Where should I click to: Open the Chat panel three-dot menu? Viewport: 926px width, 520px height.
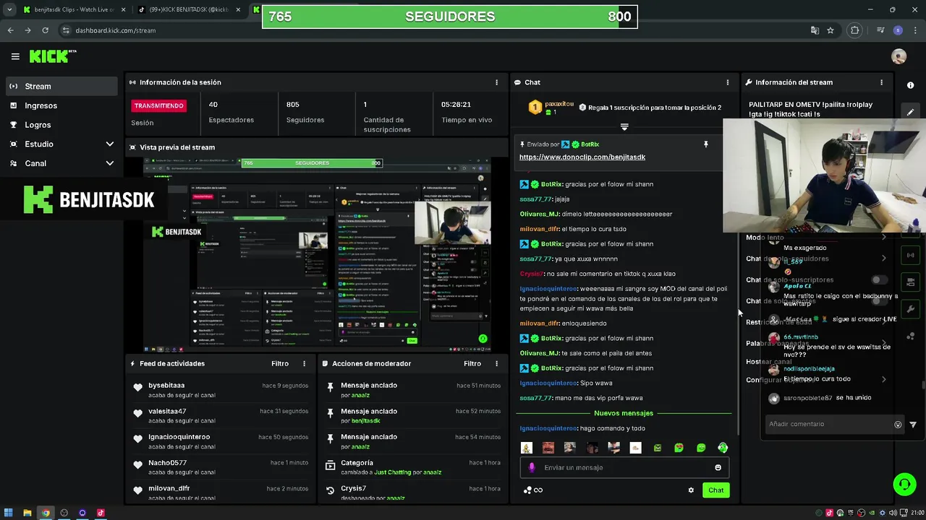click(x=728, y=82)
